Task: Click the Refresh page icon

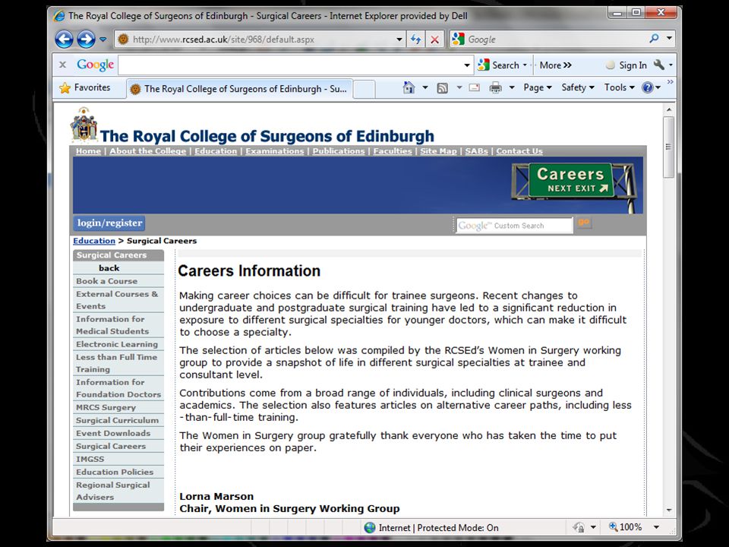Action: 416,40
